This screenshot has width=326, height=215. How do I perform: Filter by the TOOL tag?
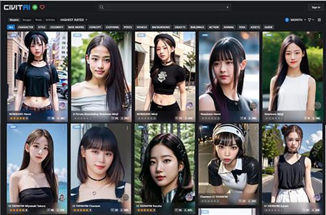tap(242, 27)
